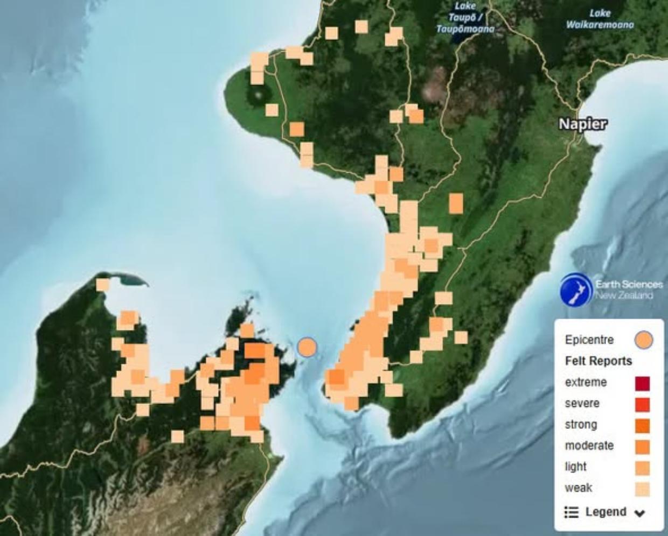Click the isolated felt report square east of Whanganui

pos(456,203)
